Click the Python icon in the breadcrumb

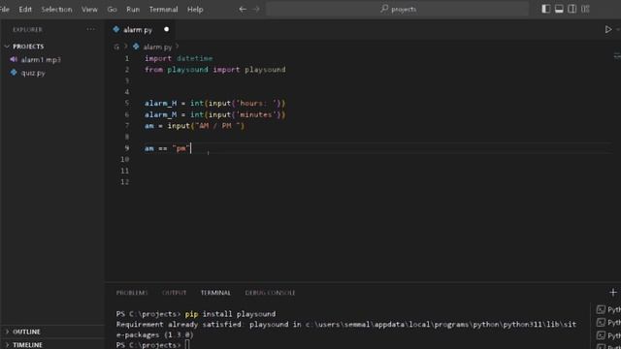136,47
